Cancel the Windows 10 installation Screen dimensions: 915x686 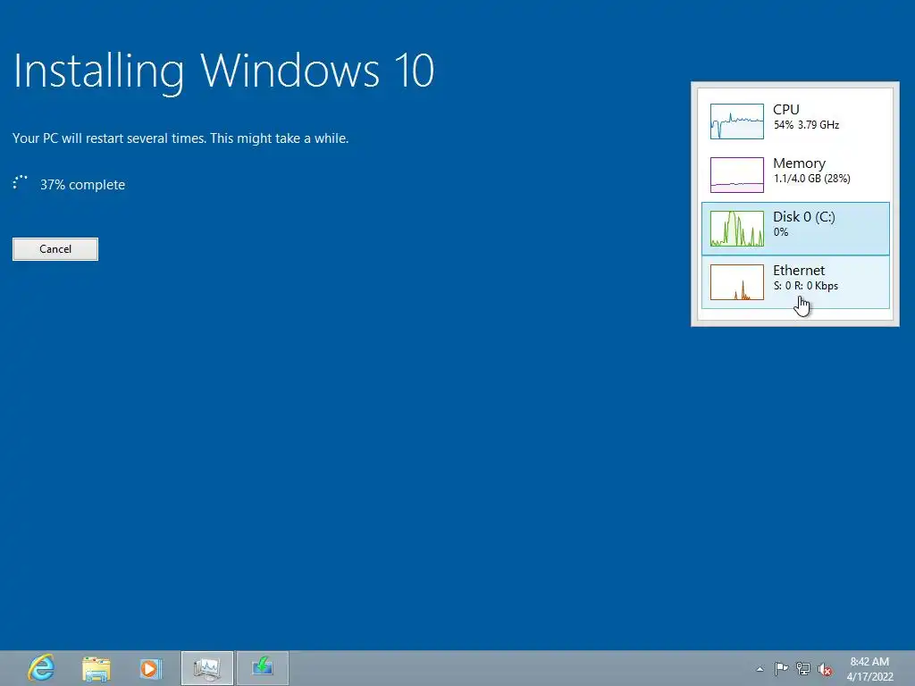click(55, 249)
